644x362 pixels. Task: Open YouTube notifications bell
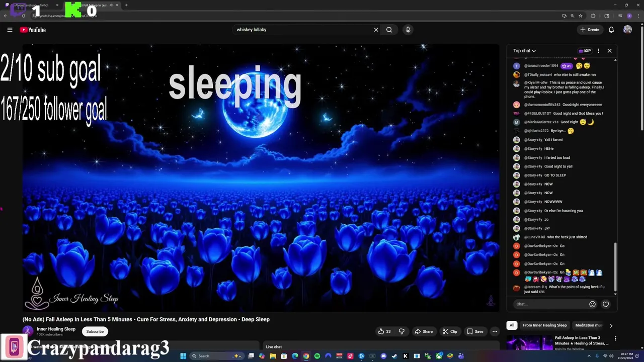(x=611, y=30)
